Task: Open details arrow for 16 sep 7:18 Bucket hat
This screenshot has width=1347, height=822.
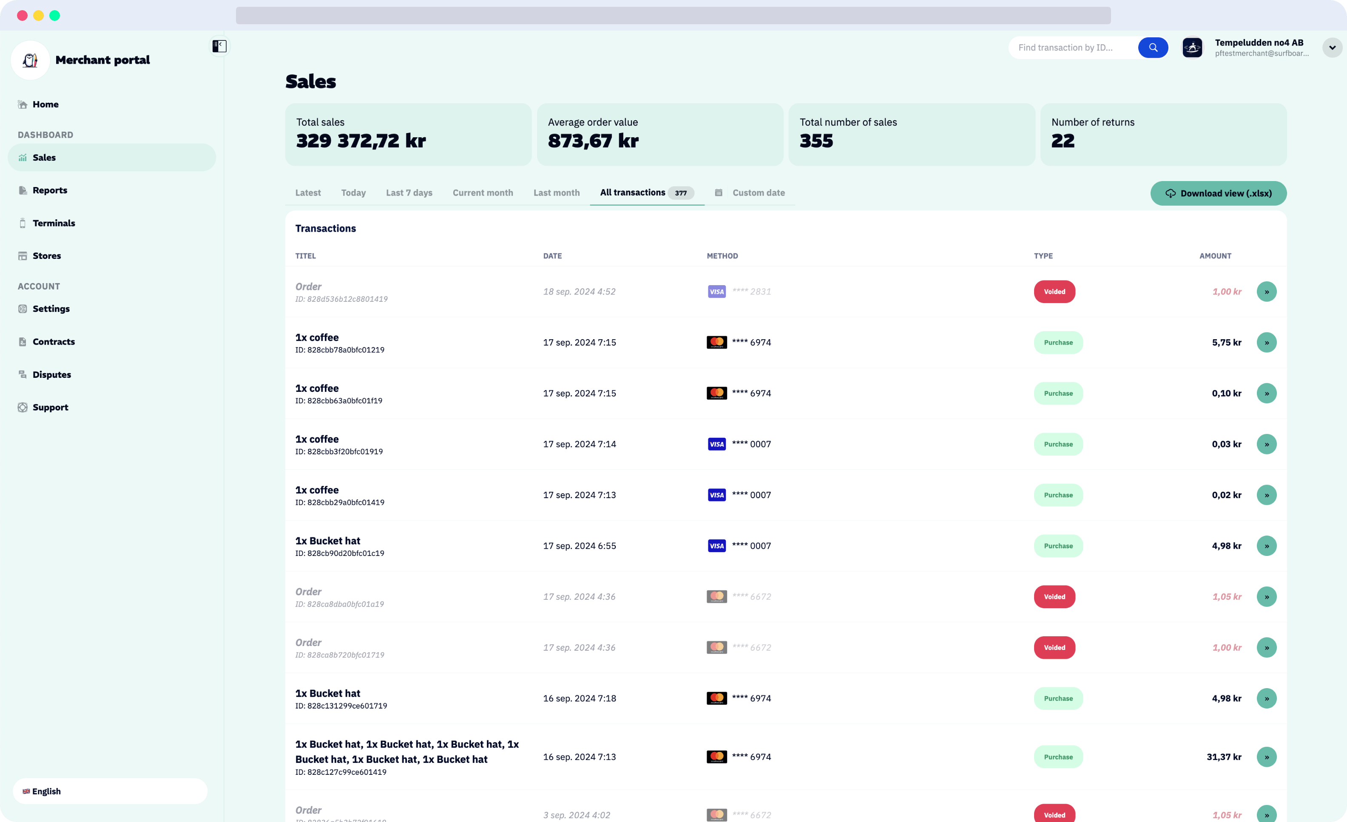Action: pos(1267,698)
